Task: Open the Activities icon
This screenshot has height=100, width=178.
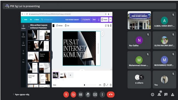Action: tap(172, 94)
